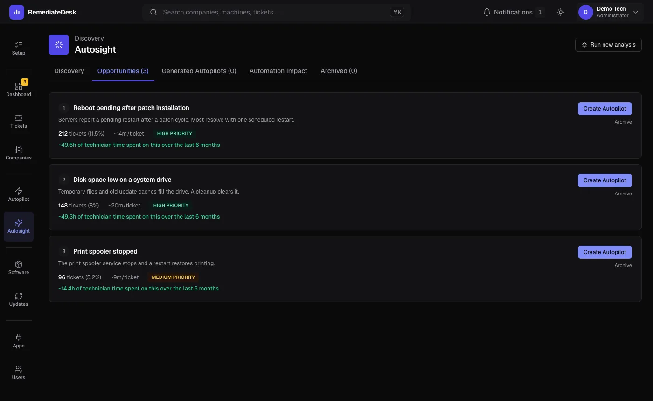Switch to the Discovery tab
This screenshot has height=401, width=653.
69,71
